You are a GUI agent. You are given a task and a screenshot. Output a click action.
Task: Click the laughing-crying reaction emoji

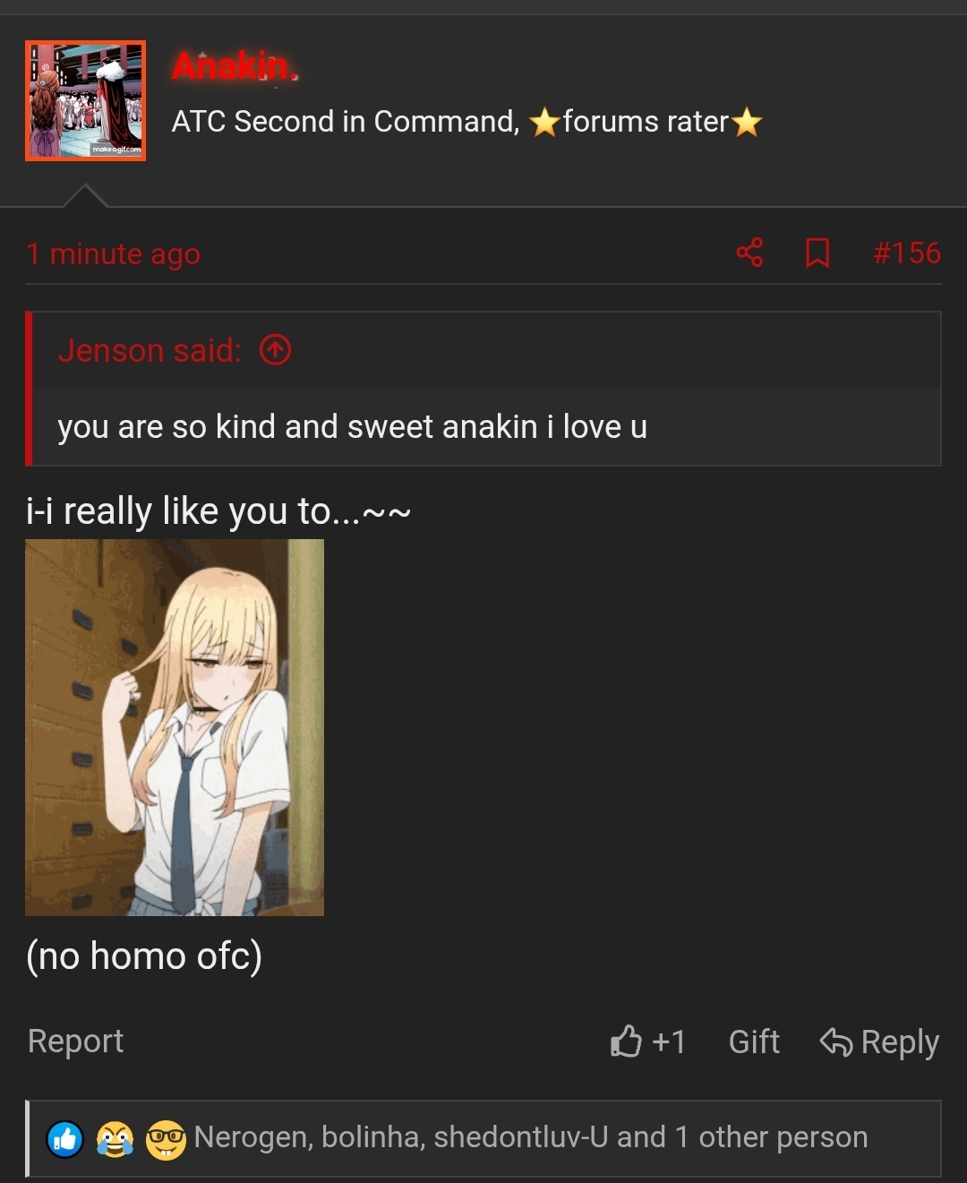[115, 1139]
